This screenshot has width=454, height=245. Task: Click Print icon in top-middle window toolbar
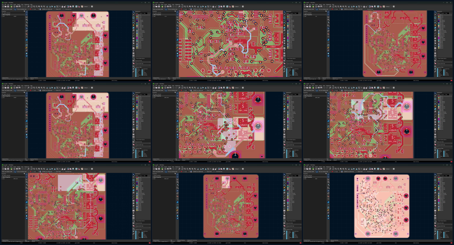coord(168,7)
